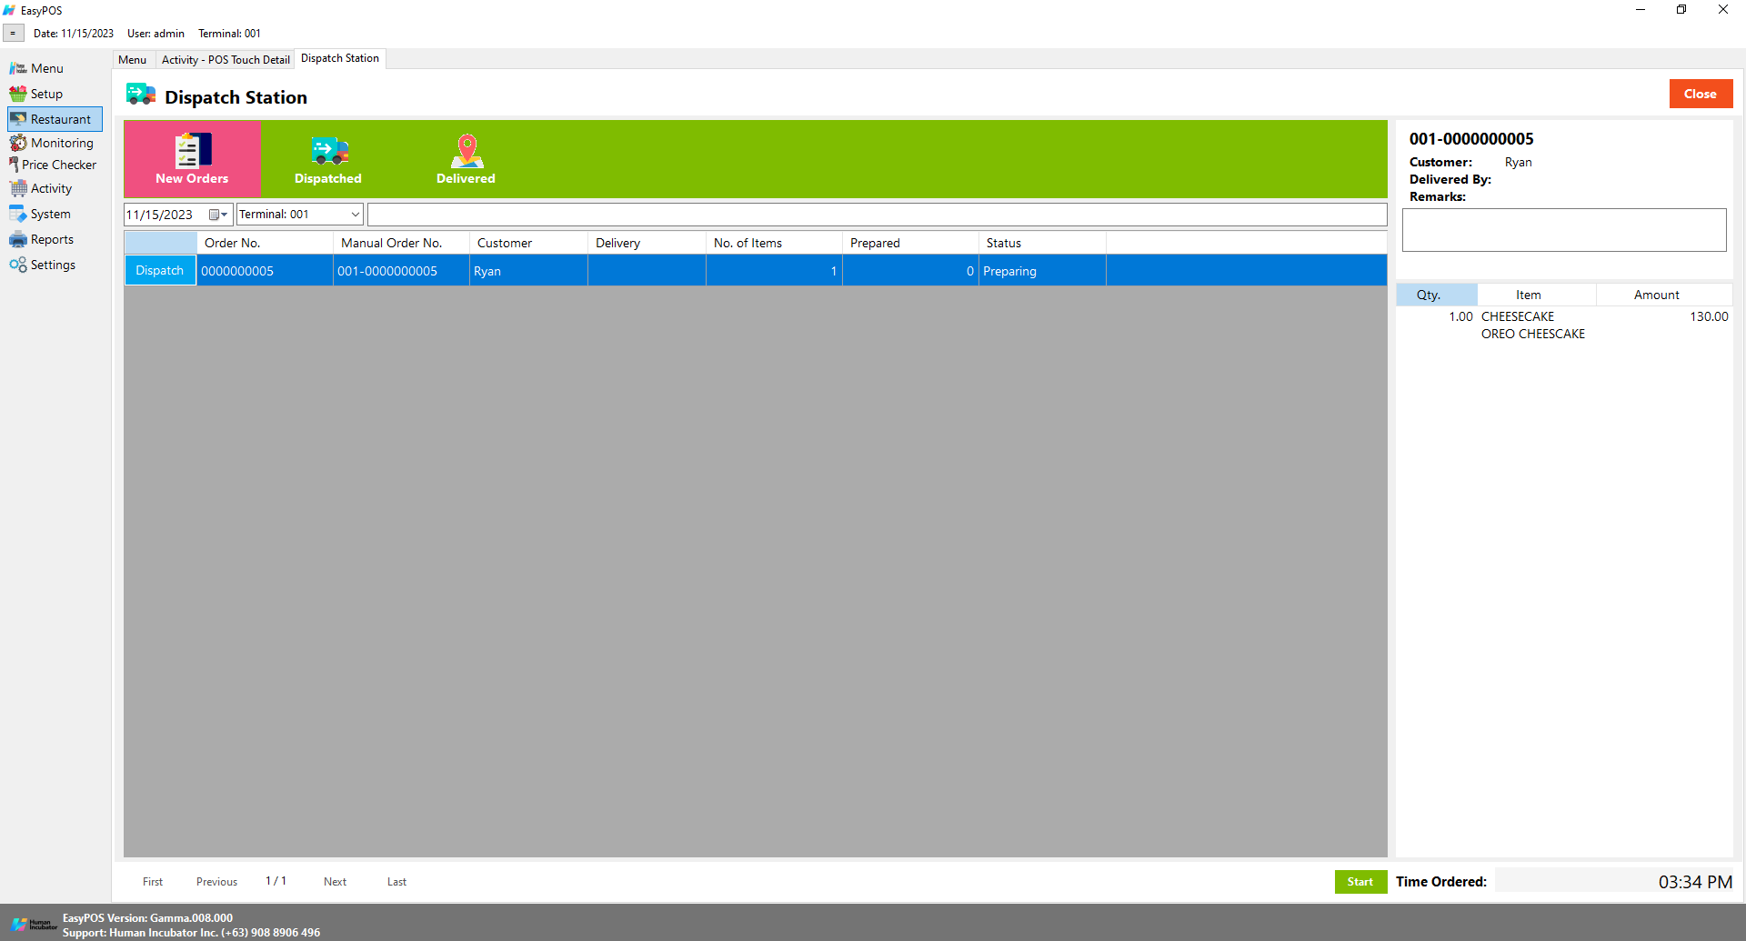Viewport: 1746px width, 941px height.
Task: Select the Preparing status cell
Action: click(1042, 271)
